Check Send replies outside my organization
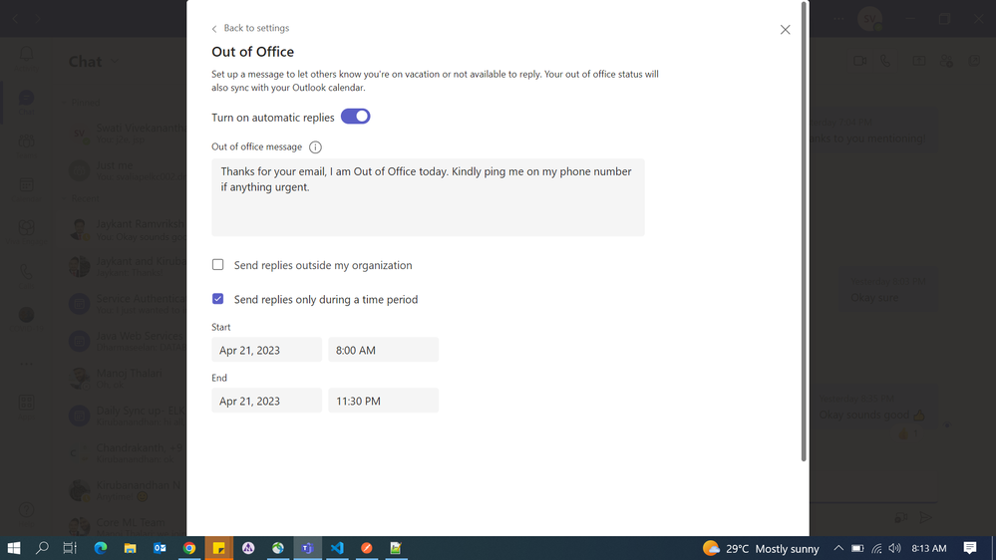996x560 pixels. coord(218,265)
